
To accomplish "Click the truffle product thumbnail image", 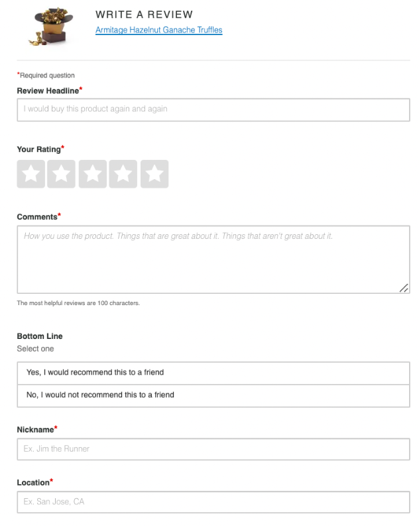I will [51, 26].
